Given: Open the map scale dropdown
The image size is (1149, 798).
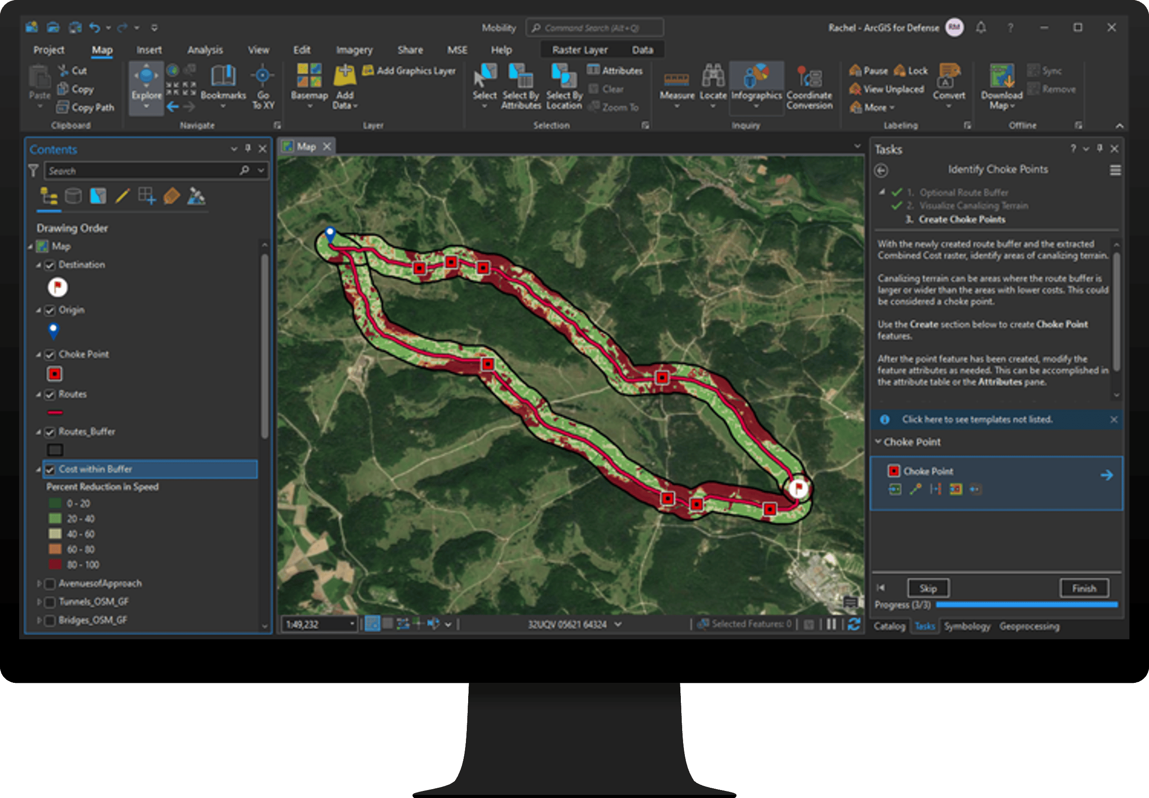Looking at the screenshot, I should pos(352,624).
